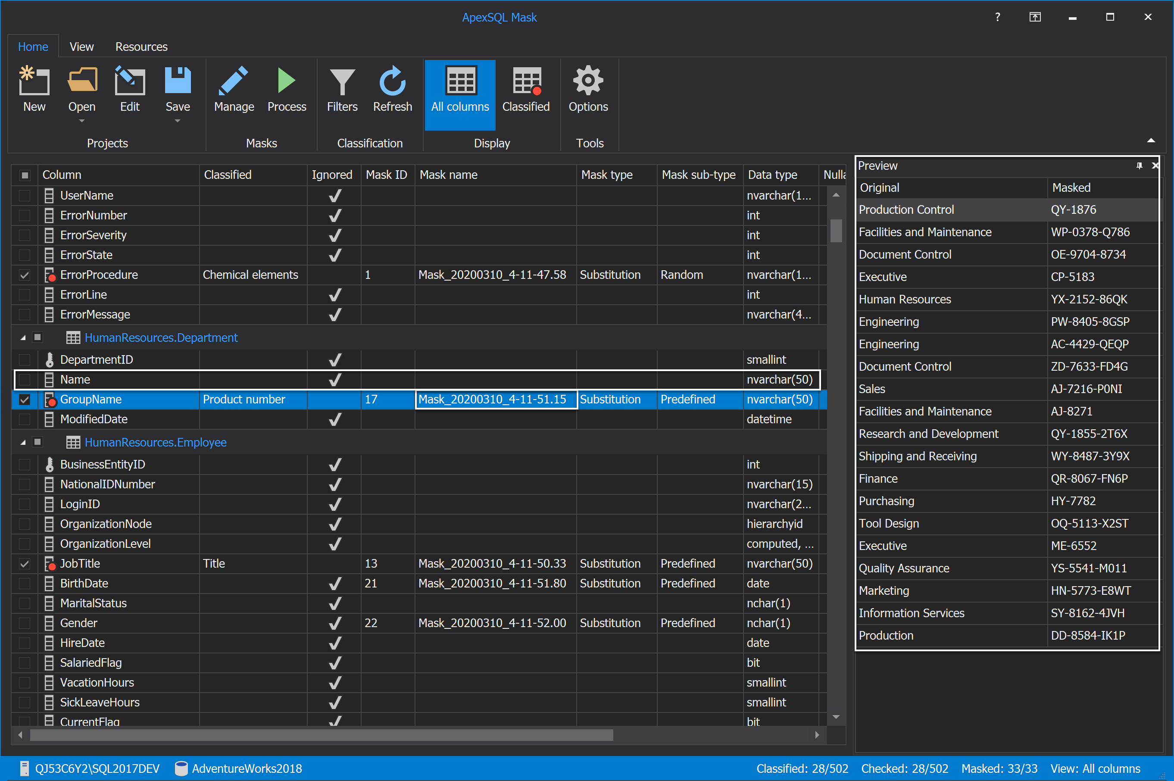1174x781 pixels.
Task: Open the help question mark icon
Action: pyautogui.click(x=997, y=17)
